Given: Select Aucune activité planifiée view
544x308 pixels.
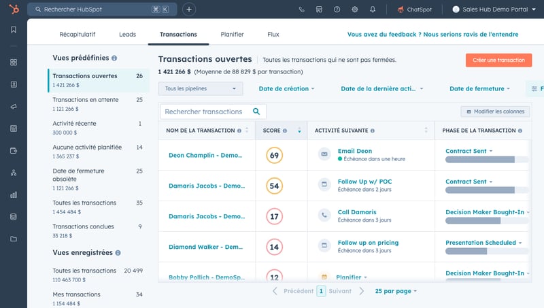Looking at the screenshot, I should click(x=99, y=152).
